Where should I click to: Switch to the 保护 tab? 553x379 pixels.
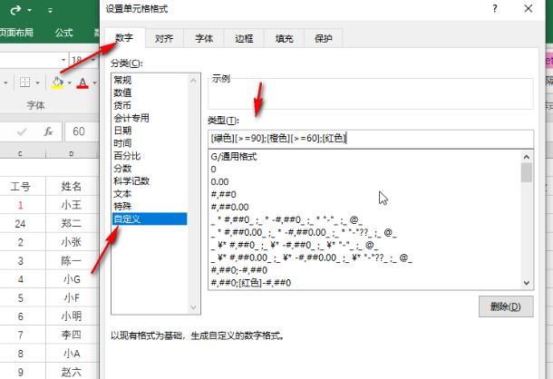pyautogui.click(x=324, y=38)
